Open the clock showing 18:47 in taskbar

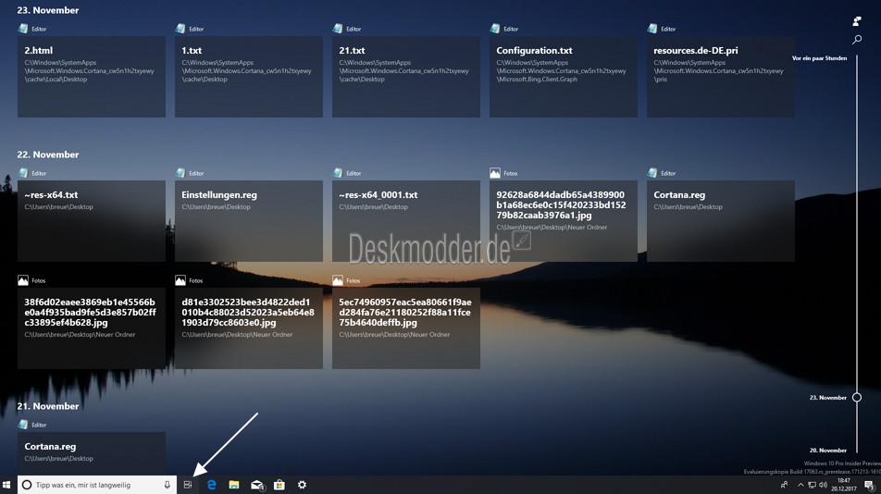pos(843,485)
